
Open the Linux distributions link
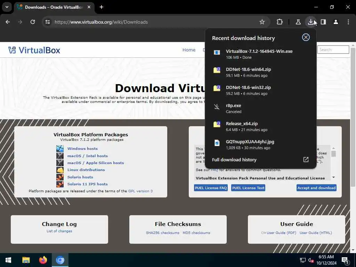86,170
